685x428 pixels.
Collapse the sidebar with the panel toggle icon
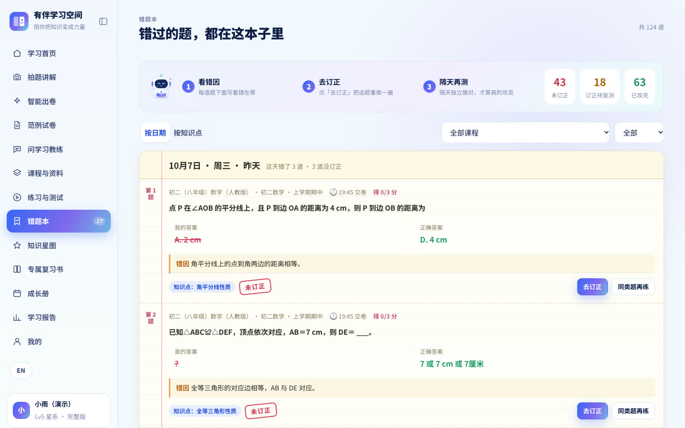pyautogui.click(x=103, y=21)
